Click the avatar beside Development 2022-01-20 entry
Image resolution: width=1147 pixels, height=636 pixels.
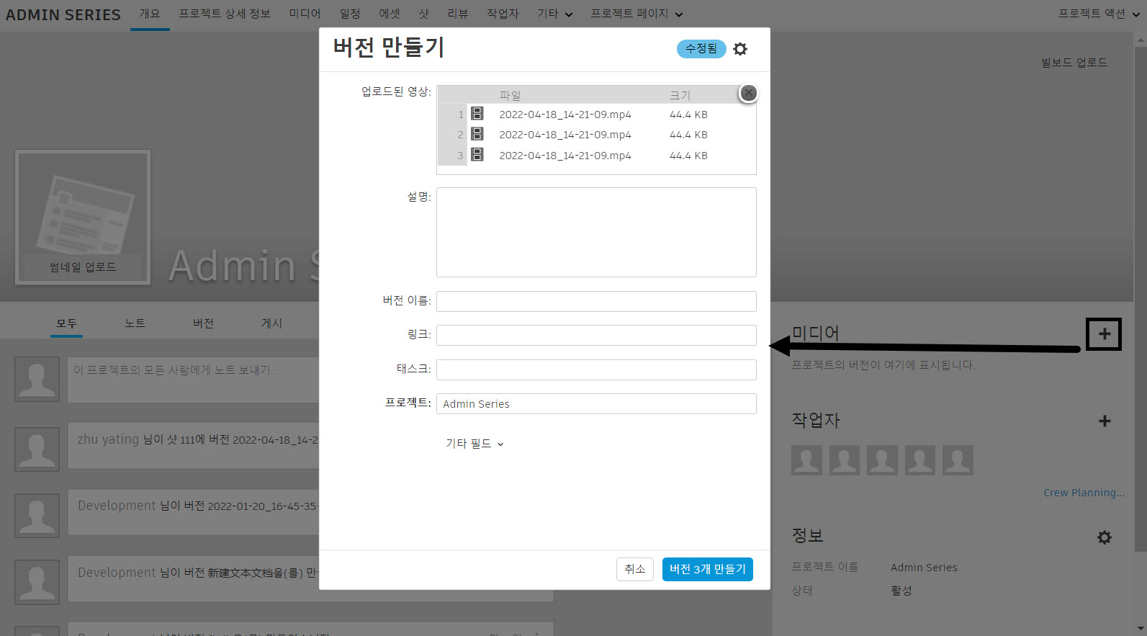[x=37, y=516]
